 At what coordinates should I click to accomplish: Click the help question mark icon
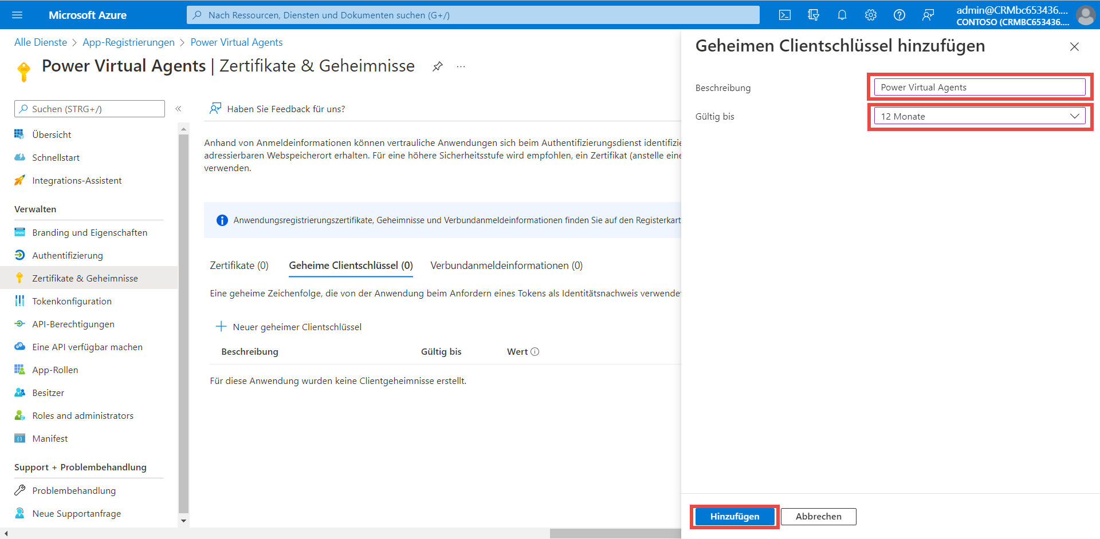pos(899,15)
